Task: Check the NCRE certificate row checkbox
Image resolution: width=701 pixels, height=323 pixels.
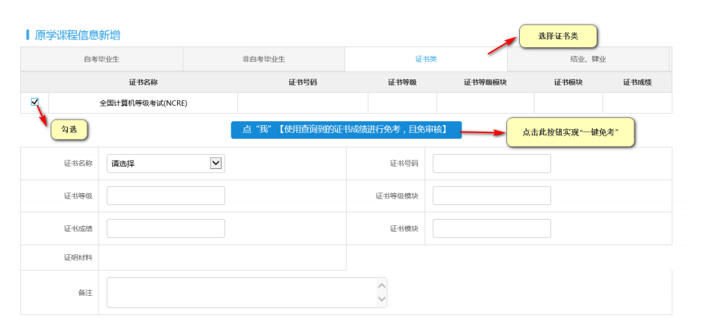Action: pos(34,102)
